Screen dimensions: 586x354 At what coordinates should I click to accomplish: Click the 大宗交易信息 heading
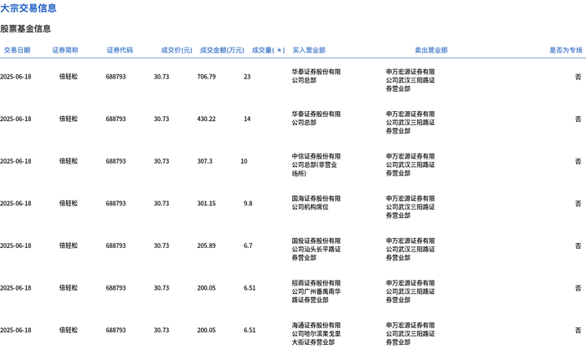click(x=28, y=8)
